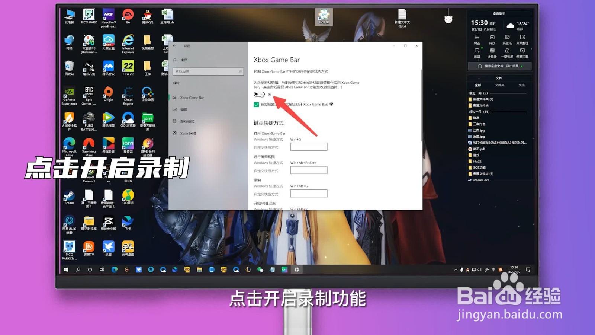Open 桌面整理 in the desktop assistant widget

pyautogui.click(x=522, y=39)
